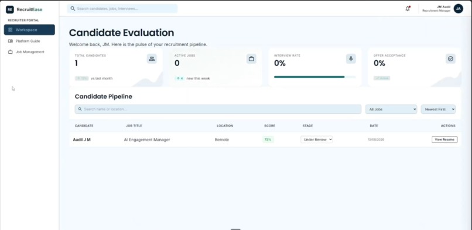Viewport: 472px width, 230px height.
Task: Click the Recruiter Portal sidebar label
Action: 23,20
